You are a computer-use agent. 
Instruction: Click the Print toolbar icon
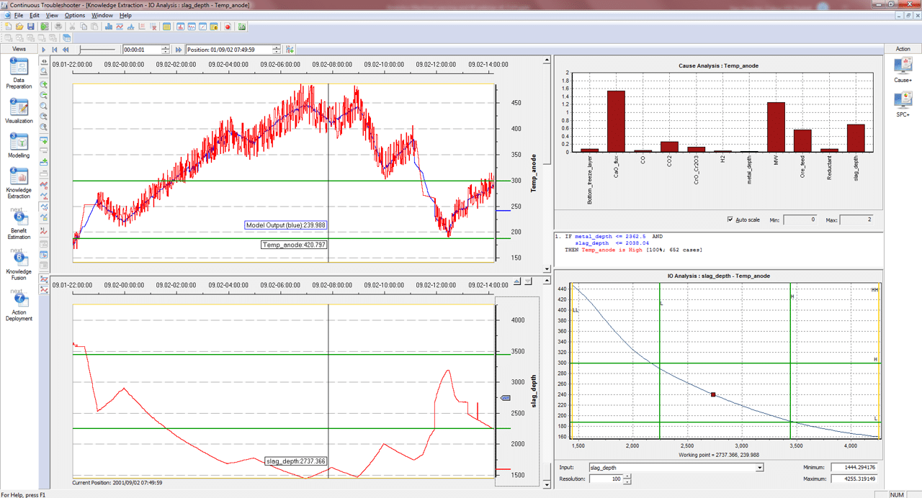tap(58, 27)
